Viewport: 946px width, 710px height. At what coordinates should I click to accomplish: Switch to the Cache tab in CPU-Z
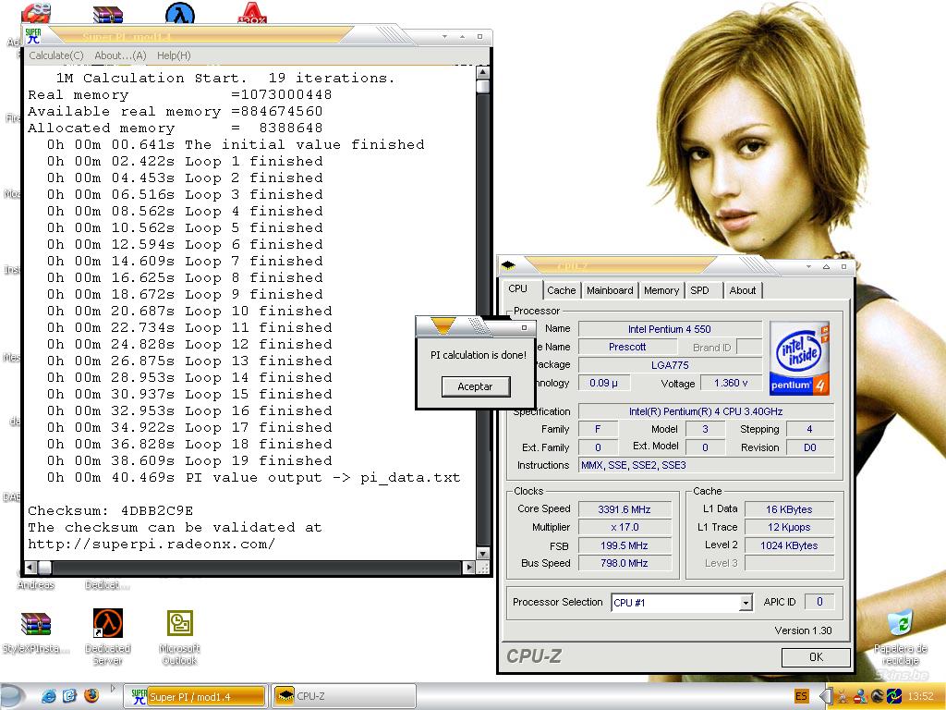click(561, 290)
